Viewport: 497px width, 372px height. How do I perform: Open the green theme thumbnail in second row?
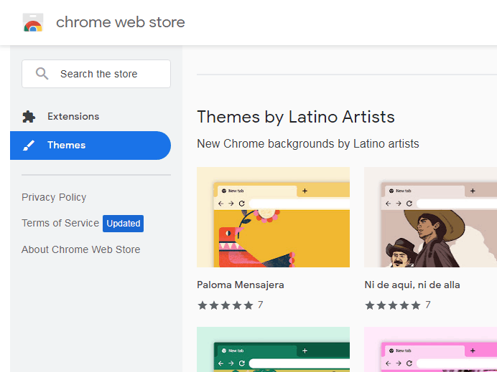point(273,350)
